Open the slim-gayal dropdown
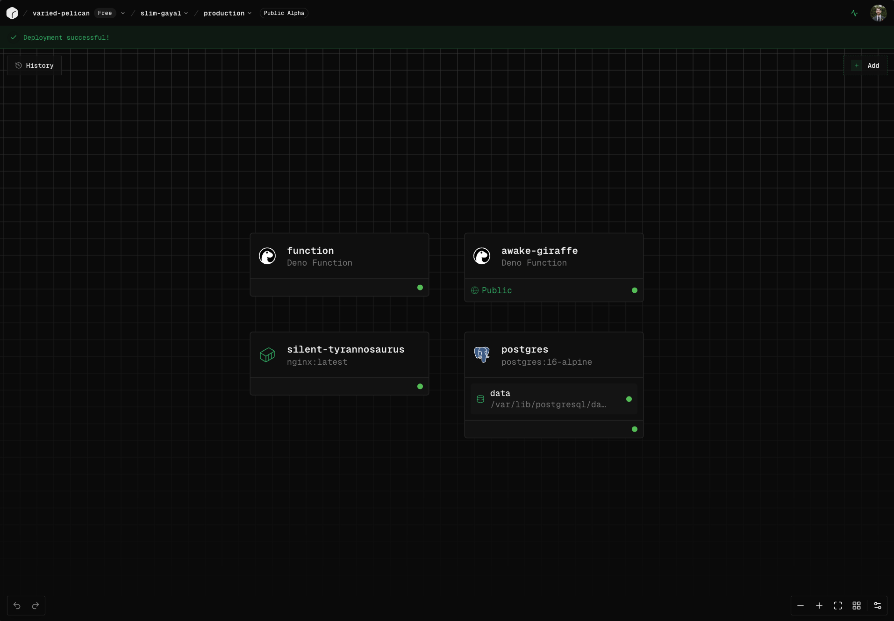Screen dimensions: 894x621 coord(186,13)
